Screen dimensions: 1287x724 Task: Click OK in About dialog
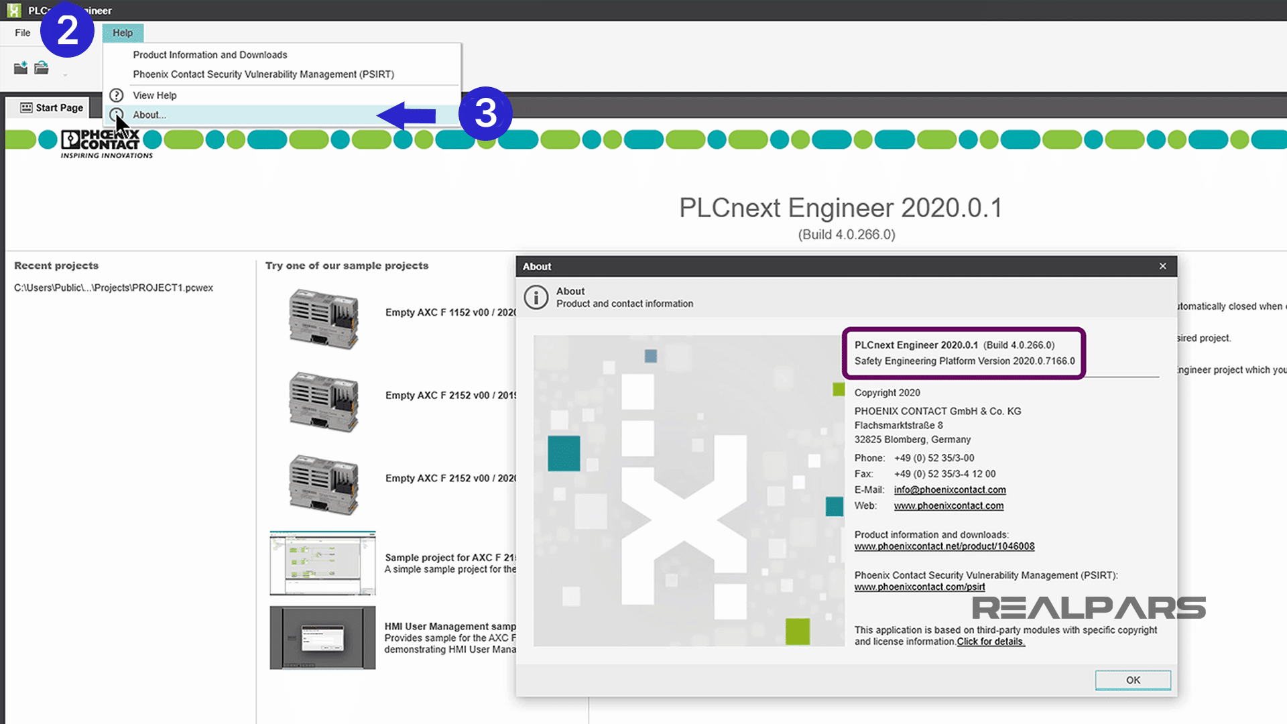1133,680
